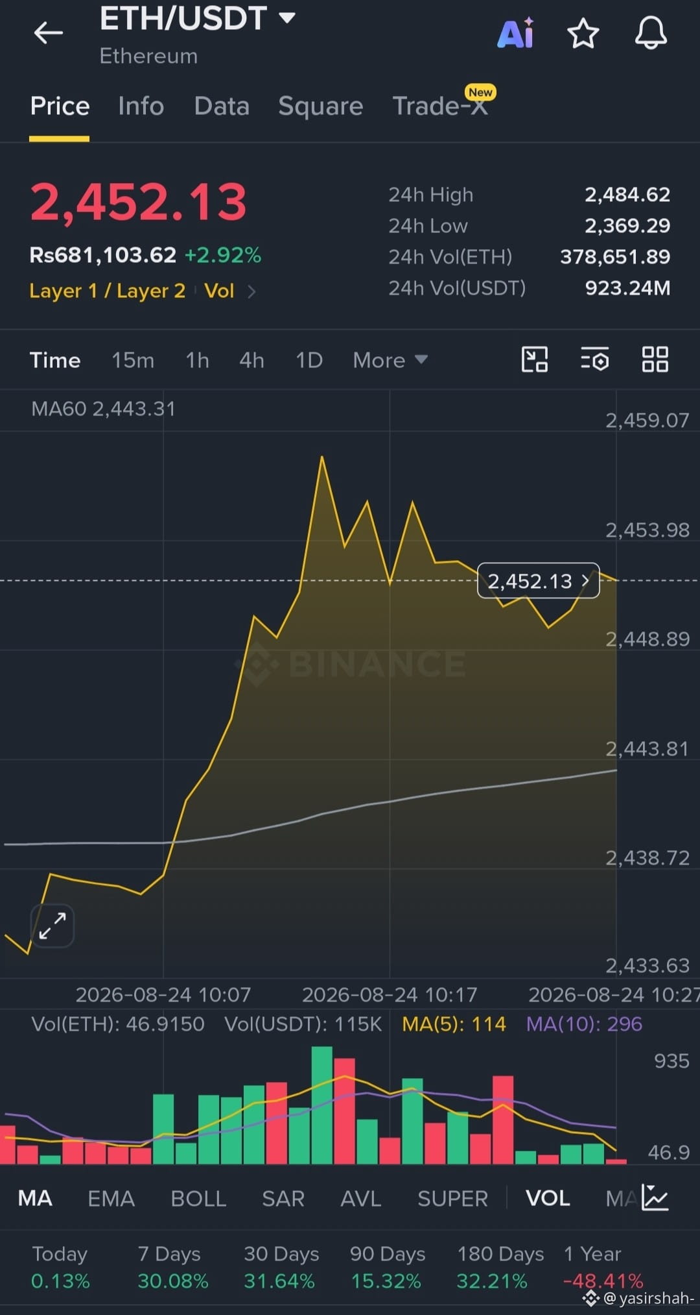Select the 15m chart interval
The image size is (700, 1315).
point(133,360)
